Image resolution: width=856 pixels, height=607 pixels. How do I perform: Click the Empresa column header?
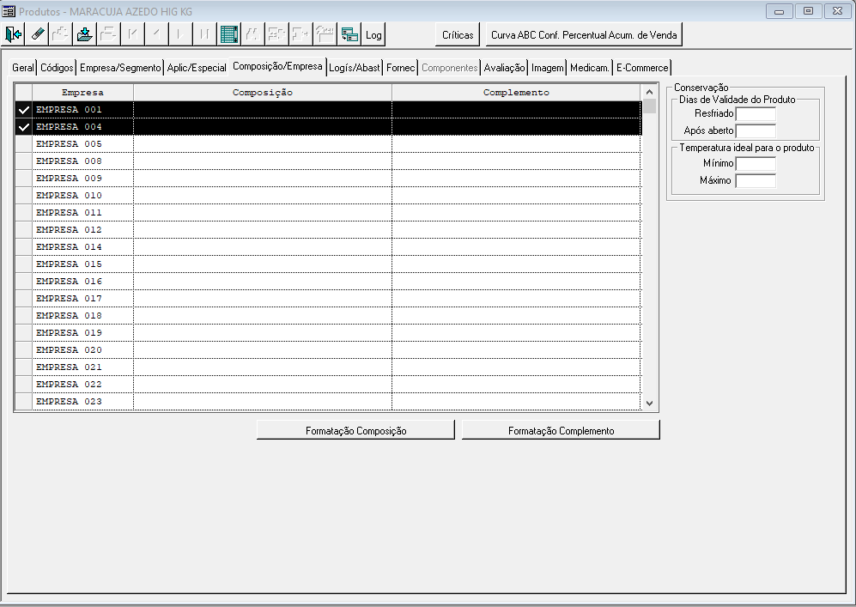(x=82, y=92)
